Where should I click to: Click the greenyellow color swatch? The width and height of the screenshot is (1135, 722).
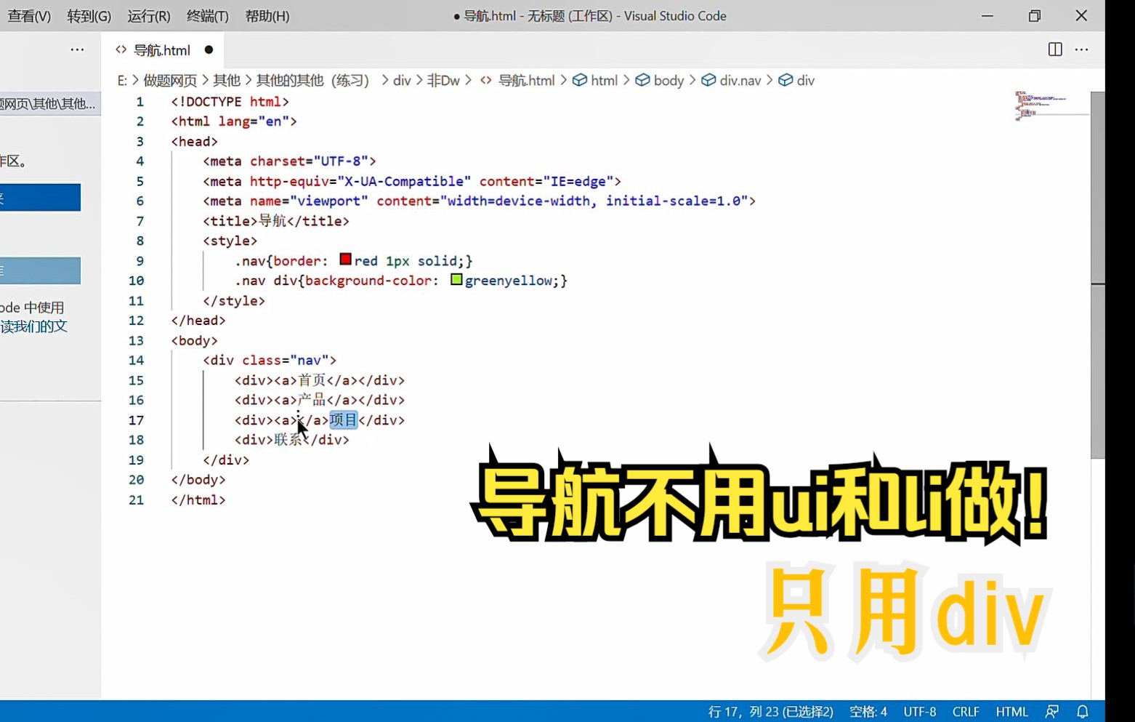[456, 279]
